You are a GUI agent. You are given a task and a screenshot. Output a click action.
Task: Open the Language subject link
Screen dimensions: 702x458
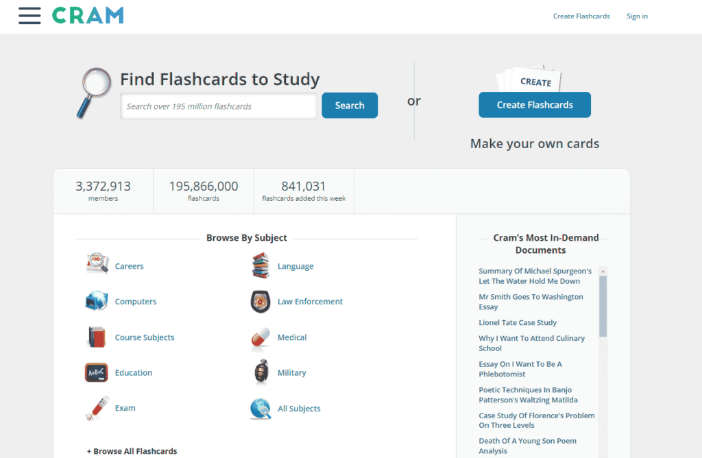(295, 266)
